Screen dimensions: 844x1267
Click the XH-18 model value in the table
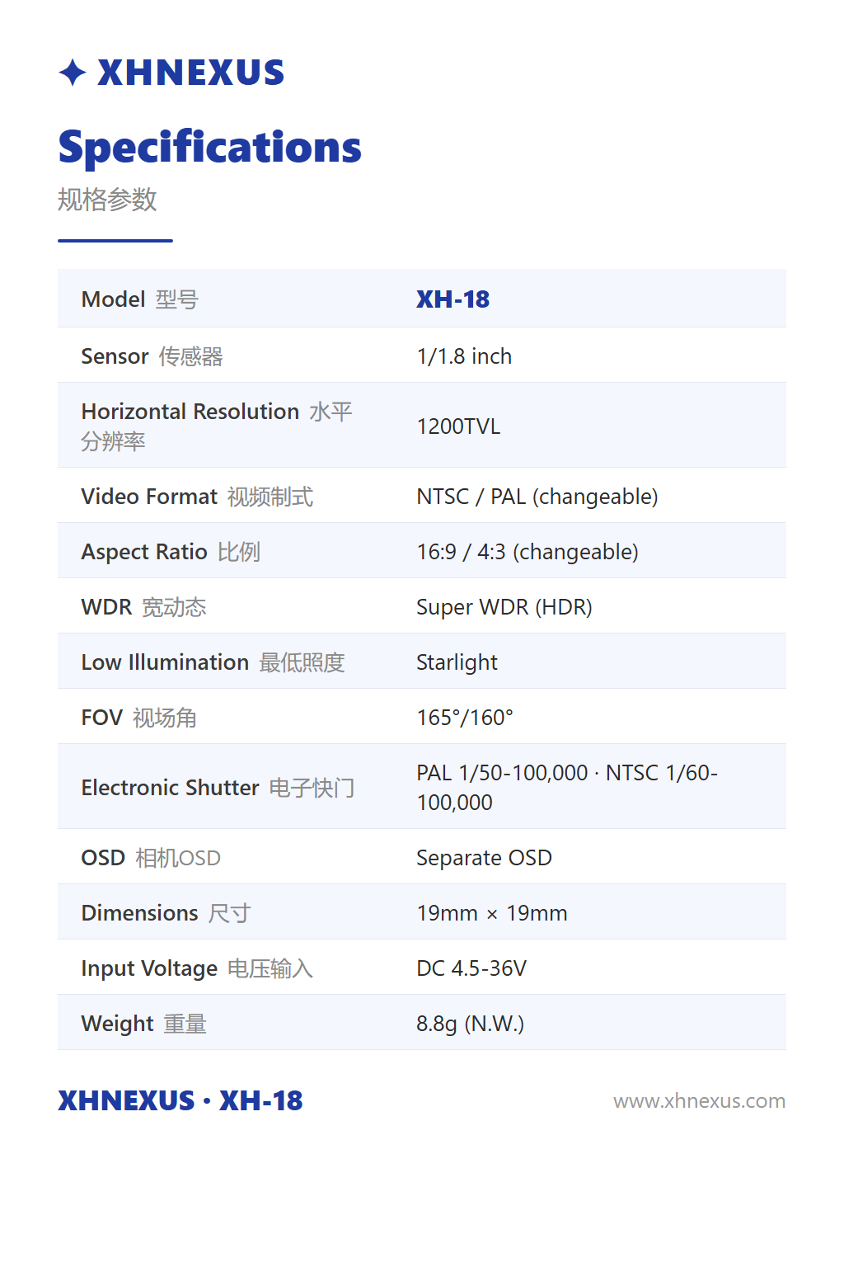coord(452,299)
